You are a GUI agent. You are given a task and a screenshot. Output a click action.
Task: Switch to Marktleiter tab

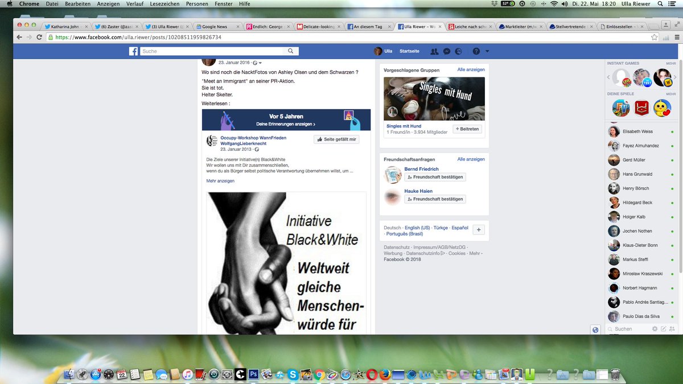pos(520,26)
